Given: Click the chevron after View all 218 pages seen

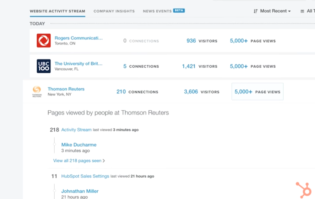Looking at the screenshot, I should point(104,160).
